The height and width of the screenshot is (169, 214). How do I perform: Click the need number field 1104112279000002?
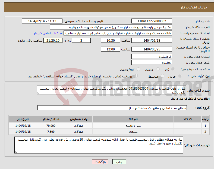click(x=152, y=21)
